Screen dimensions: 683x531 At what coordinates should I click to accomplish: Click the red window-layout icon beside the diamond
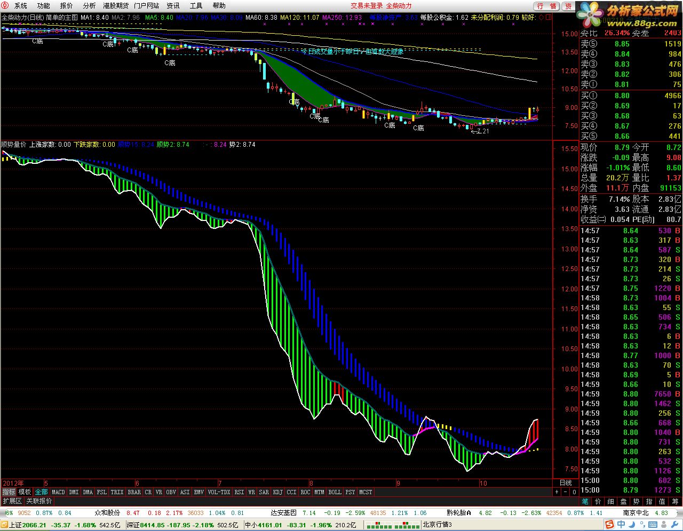point(549,18)
